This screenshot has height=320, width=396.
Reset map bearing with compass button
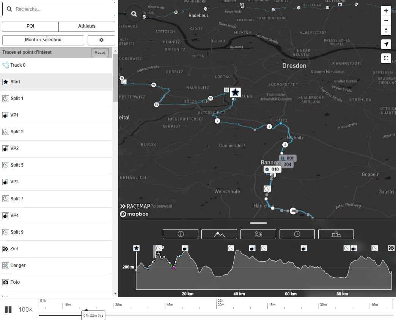(x=386, y=30)
